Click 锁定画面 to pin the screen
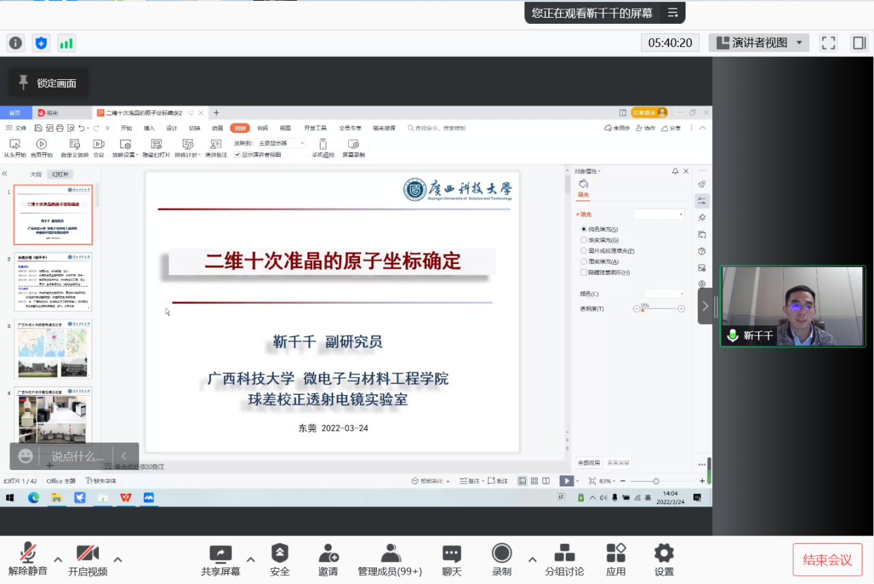This screenshot has height=584, width=874. pyautogui.click(x=48, y=83)
